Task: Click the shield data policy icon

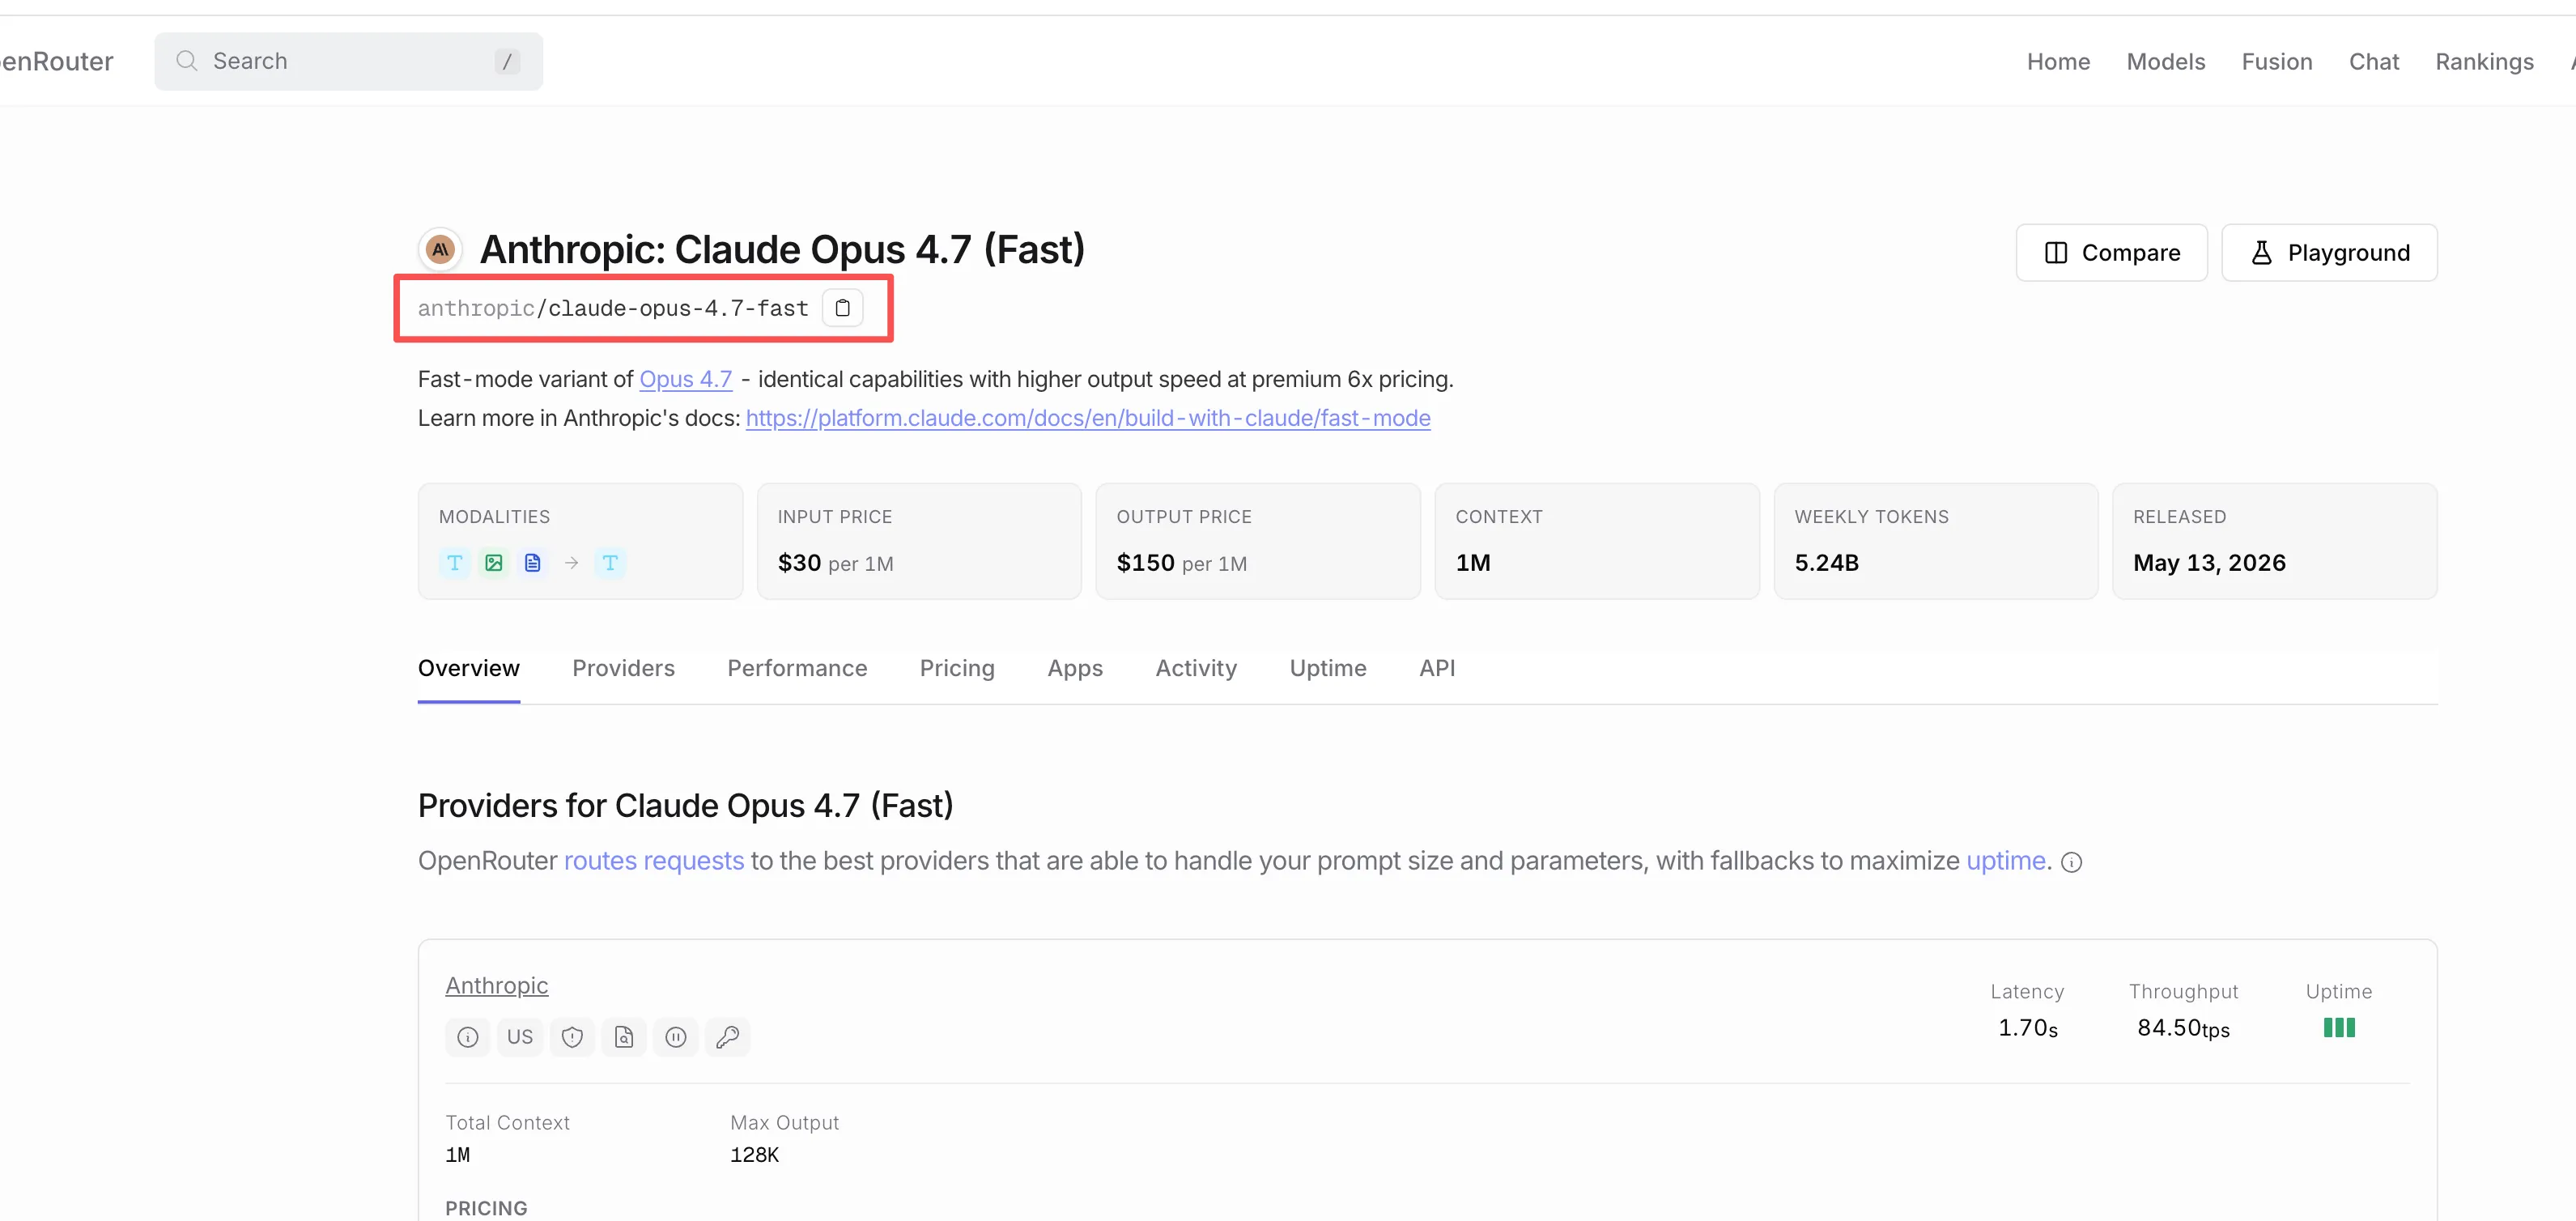Action: 572,1037
